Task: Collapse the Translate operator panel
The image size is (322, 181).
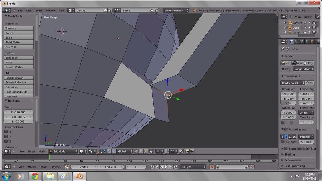Action: coord(6,100)
